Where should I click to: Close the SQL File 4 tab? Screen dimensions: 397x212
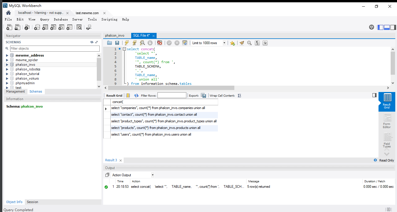click(154, 36)
